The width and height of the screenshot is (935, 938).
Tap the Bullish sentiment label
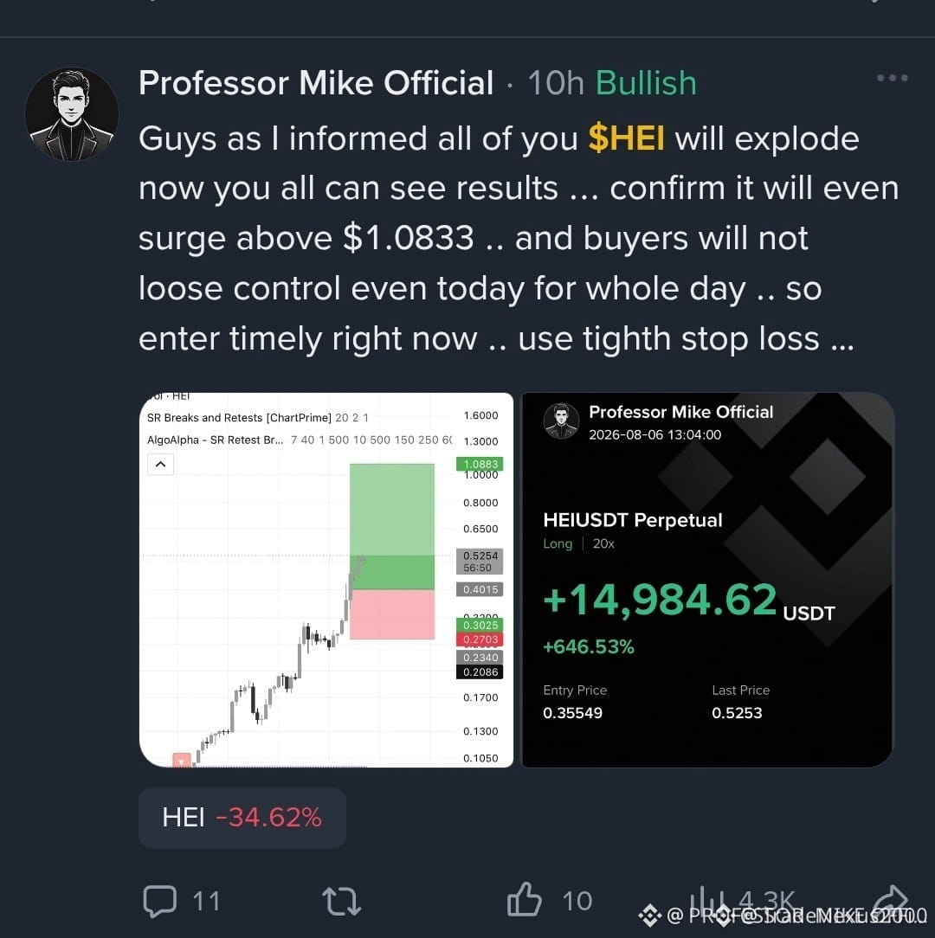pos(646,82)
